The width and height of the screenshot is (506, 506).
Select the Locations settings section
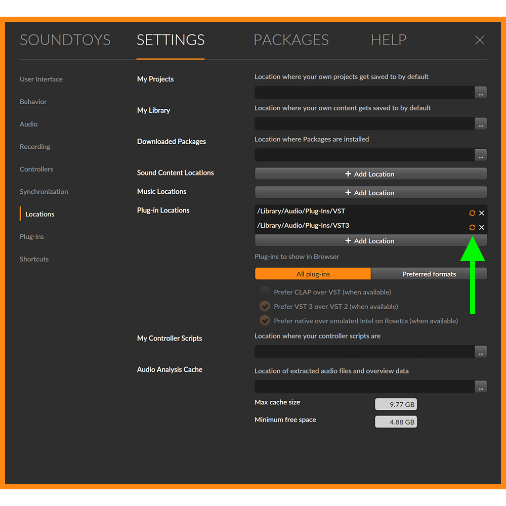coord(39,214)
